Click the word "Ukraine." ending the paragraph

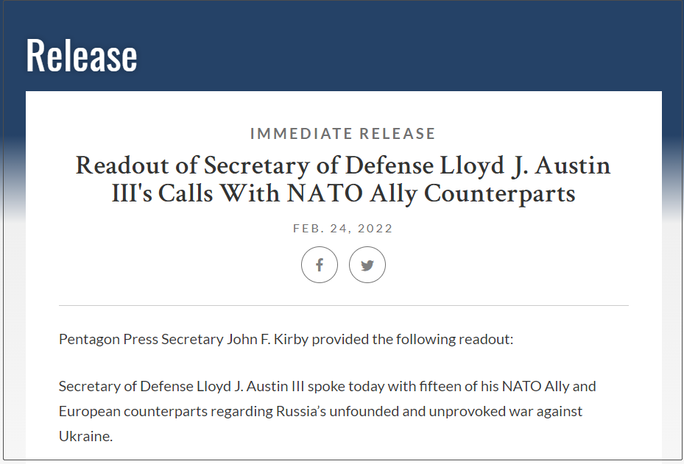coord(85,436)
